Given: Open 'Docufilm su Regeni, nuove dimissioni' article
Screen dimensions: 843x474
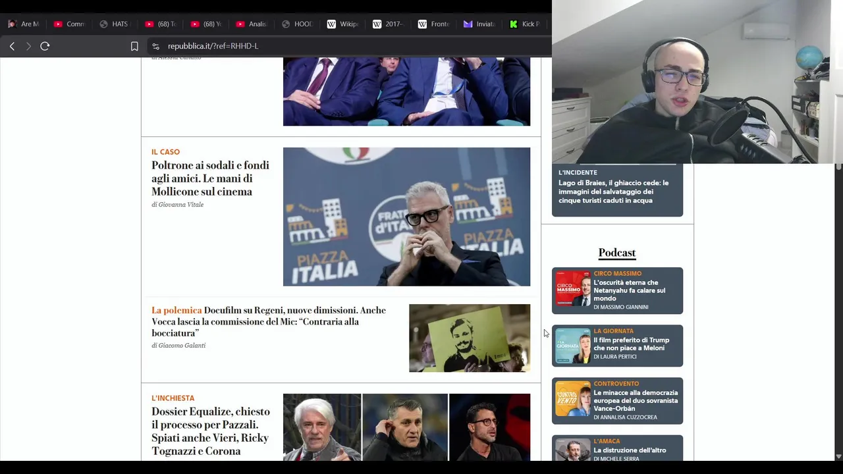Looking at the screenshot, I should pos(269,321).
